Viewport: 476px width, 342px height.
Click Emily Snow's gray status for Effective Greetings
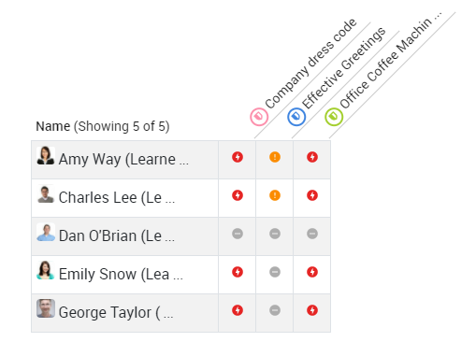(x=275, y=272)
